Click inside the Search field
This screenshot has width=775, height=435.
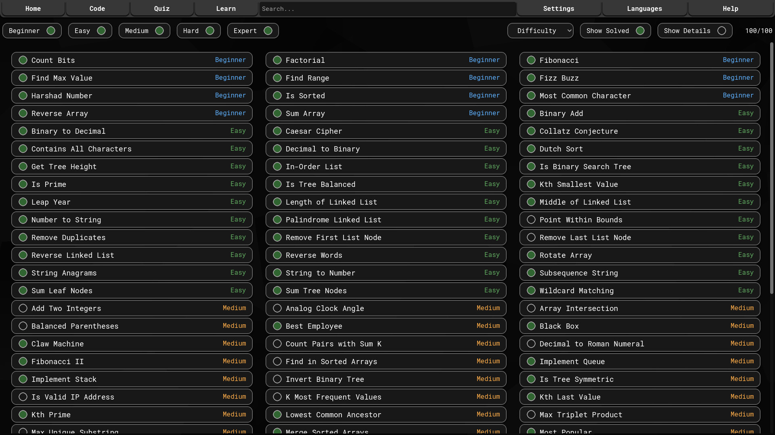click(x=387, y=8)
